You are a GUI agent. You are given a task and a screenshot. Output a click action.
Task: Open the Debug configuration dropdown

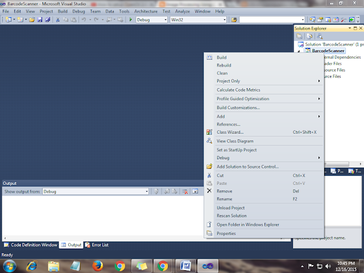point(152,20)
